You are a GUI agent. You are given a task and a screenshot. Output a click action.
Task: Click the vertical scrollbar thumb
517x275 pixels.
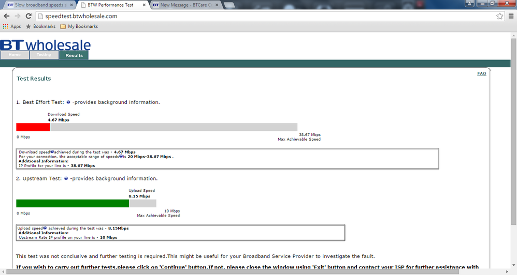click(x=514, y=132)
